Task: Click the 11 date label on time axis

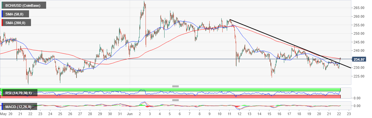Action: (229, 114)
